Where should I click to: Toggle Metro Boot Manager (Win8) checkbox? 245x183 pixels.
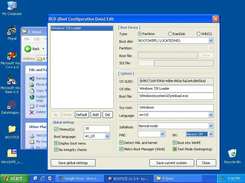121,149
